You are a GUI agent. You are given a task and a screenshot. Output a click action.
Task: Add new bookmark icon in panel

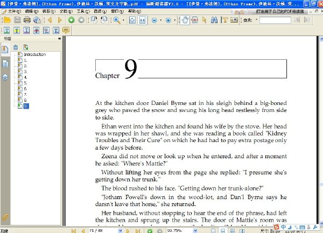25,47
